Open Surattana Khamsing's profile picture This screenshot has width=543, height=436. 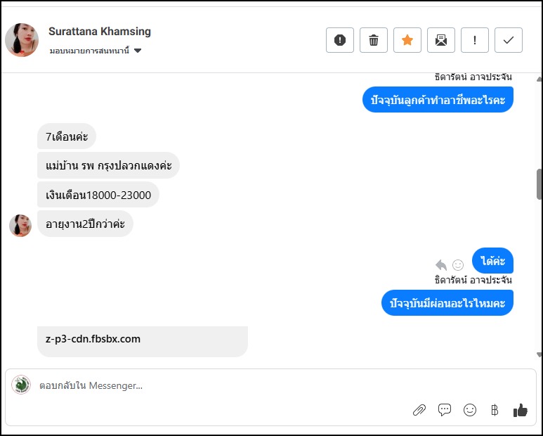pyautogui.click(x=22, y=40)
